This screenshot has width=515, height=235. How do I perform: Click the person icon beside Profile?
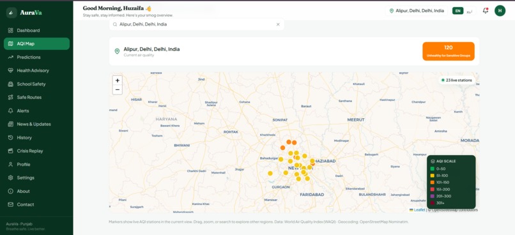10,164
